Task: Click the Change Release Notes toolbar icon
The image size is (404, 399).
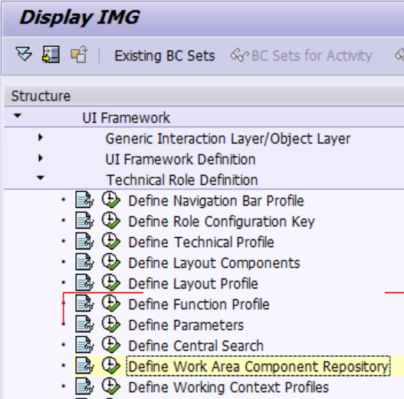Action: point(80,54)
